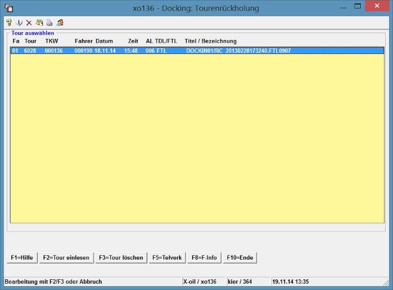The height and width of the screenshot is (290, 393).
Task: Click TKW value 000136 in the row
Action: 54,51
